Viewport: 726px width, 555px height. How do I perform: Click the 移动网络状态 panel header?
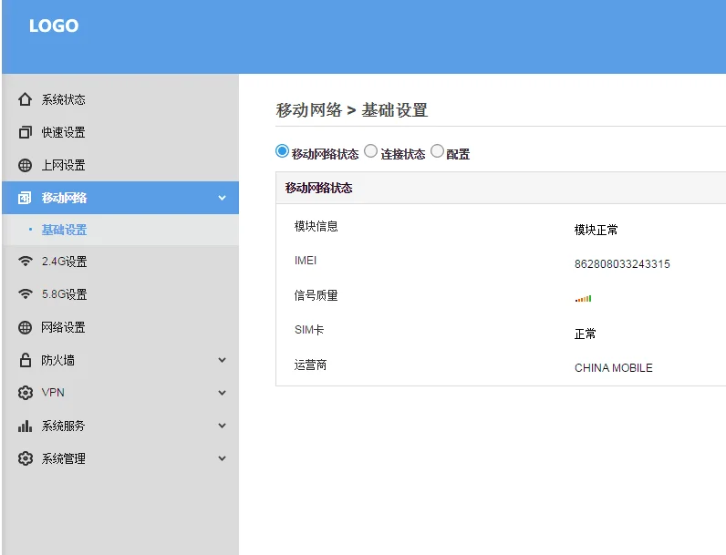point(501,188)
